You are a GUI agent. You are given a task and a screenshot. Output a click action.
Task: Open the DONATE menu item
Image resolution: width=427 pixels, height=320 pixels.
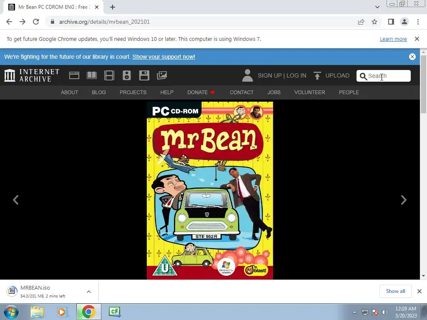[x=201, y=92]
